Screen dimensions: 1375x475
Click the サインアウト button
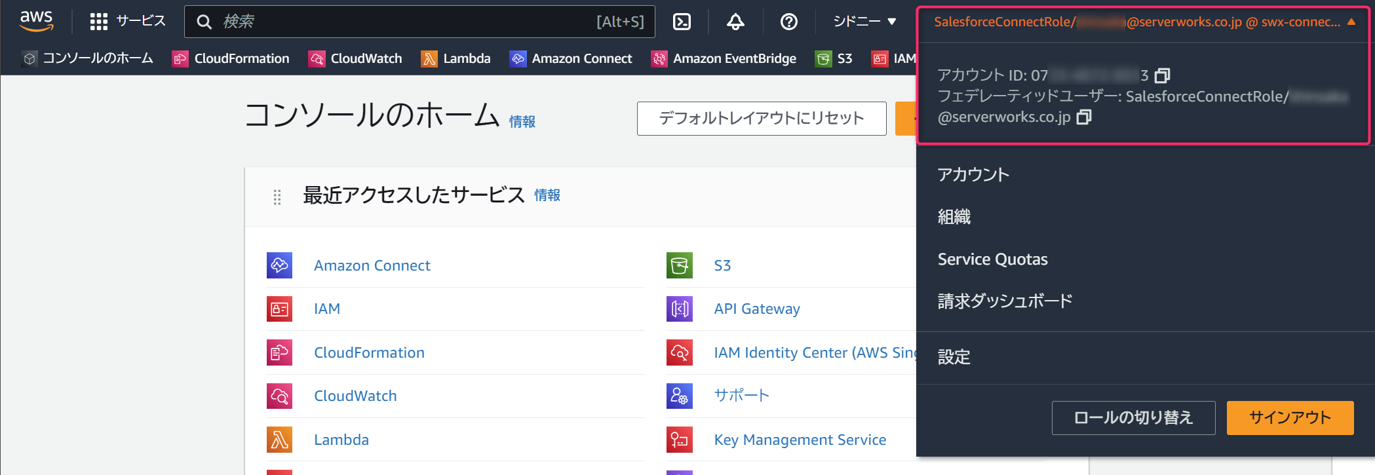coord(1290,418)
